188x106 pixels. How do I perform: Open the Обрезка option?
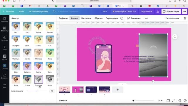[x=98, y=18]
